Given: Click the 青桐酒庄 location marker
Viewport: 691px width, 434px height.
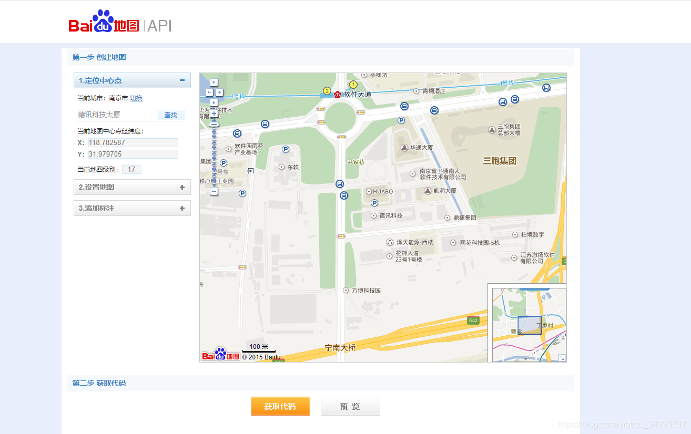Looking at the screenshot, I should click(x=416, y=91).
